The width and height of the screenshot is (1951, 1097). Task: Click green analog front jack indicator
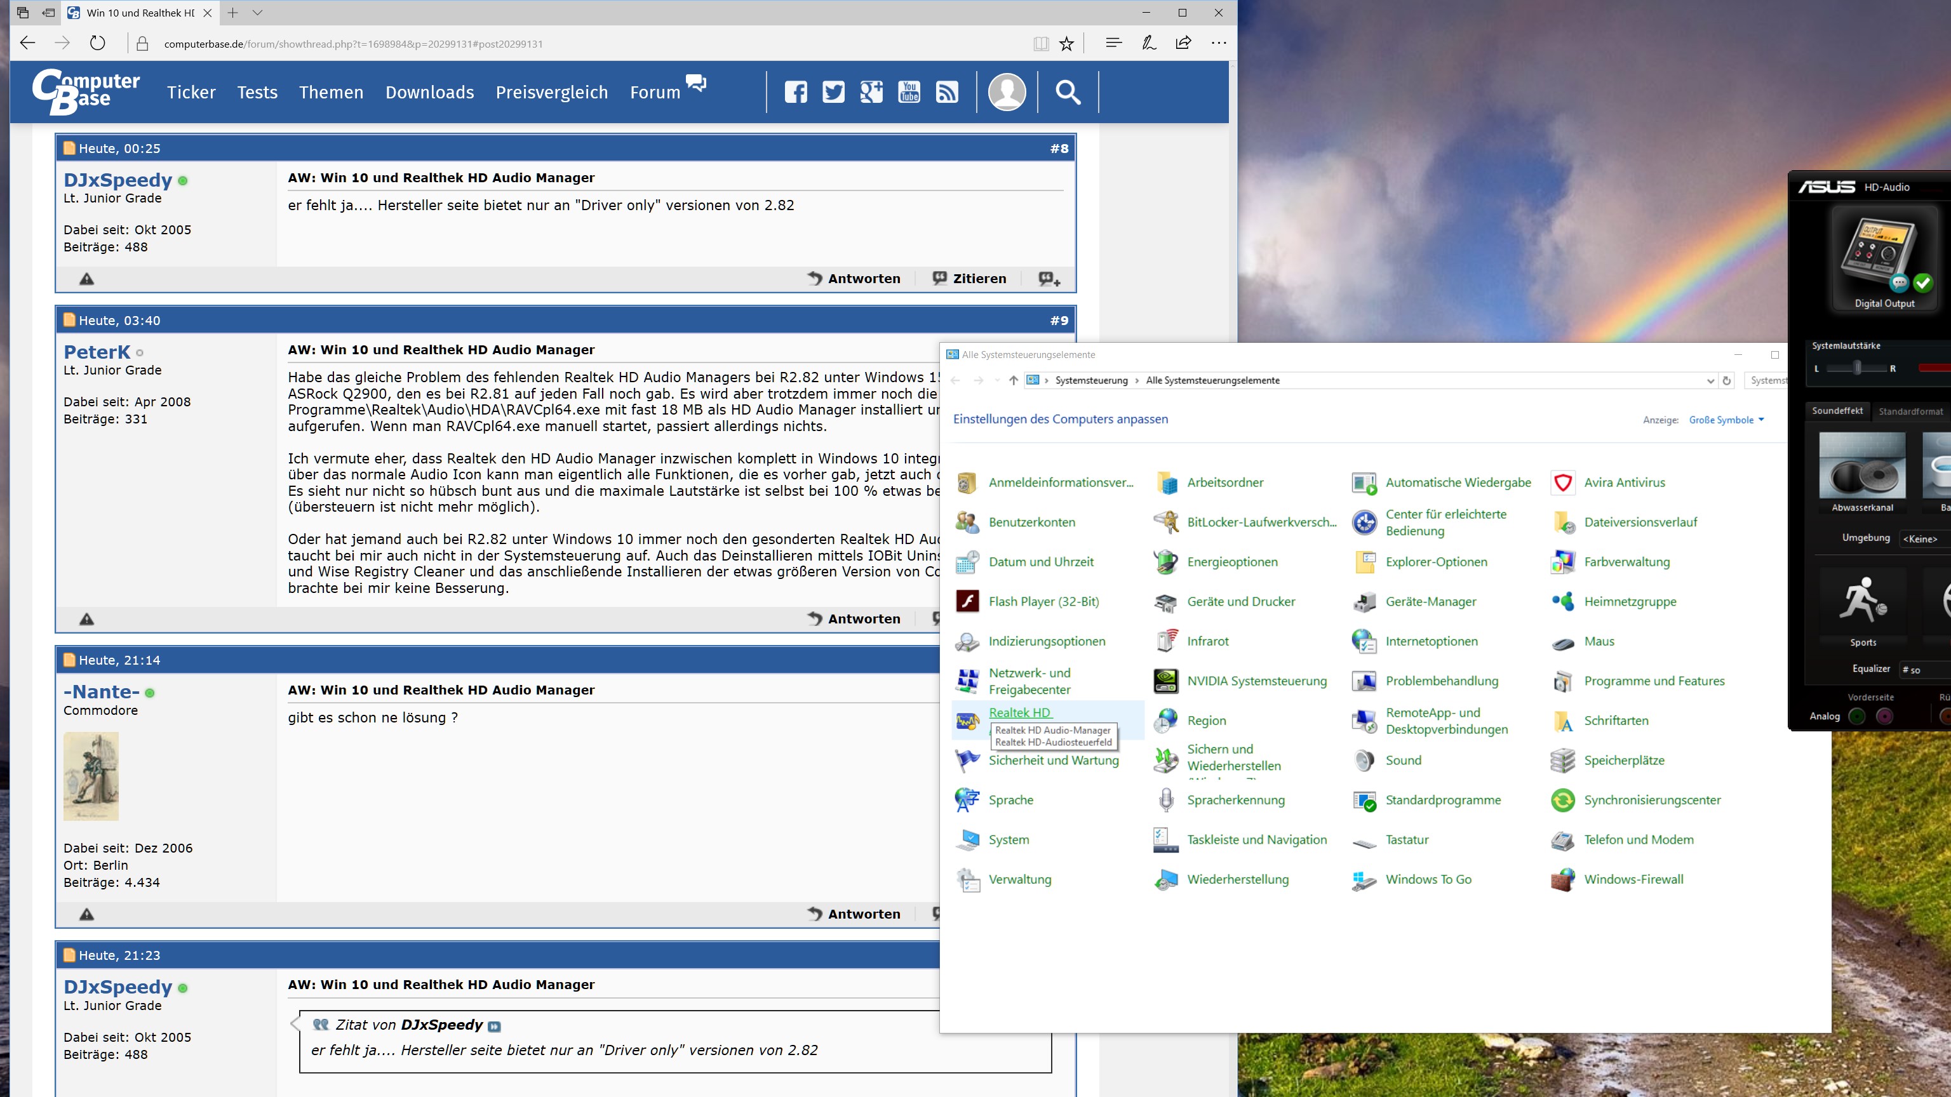[1856, 716]
